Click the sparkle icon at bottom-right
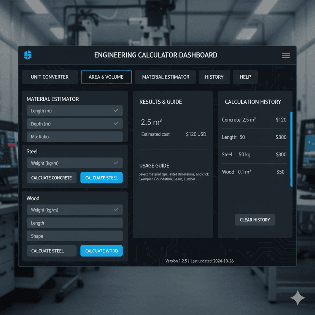Screen dimensions: 315x315 pos(297,298)
